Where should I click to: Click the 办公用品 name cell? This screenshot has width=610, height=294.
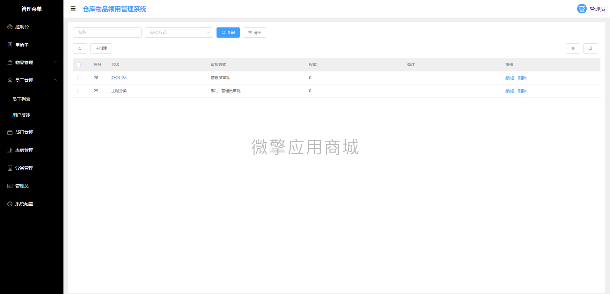click(x=119, y=78)
